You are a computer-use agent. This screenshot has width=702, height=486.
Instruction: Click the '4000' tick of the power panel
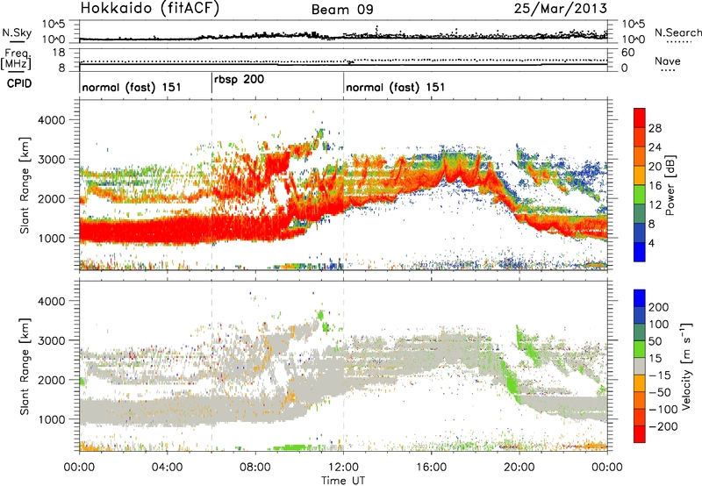tap(52, 120)
